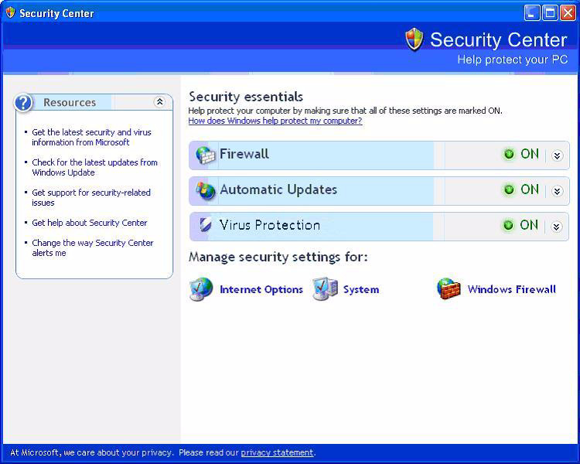
Task: Open the System computer icon
Action: (x=325, y=288)
